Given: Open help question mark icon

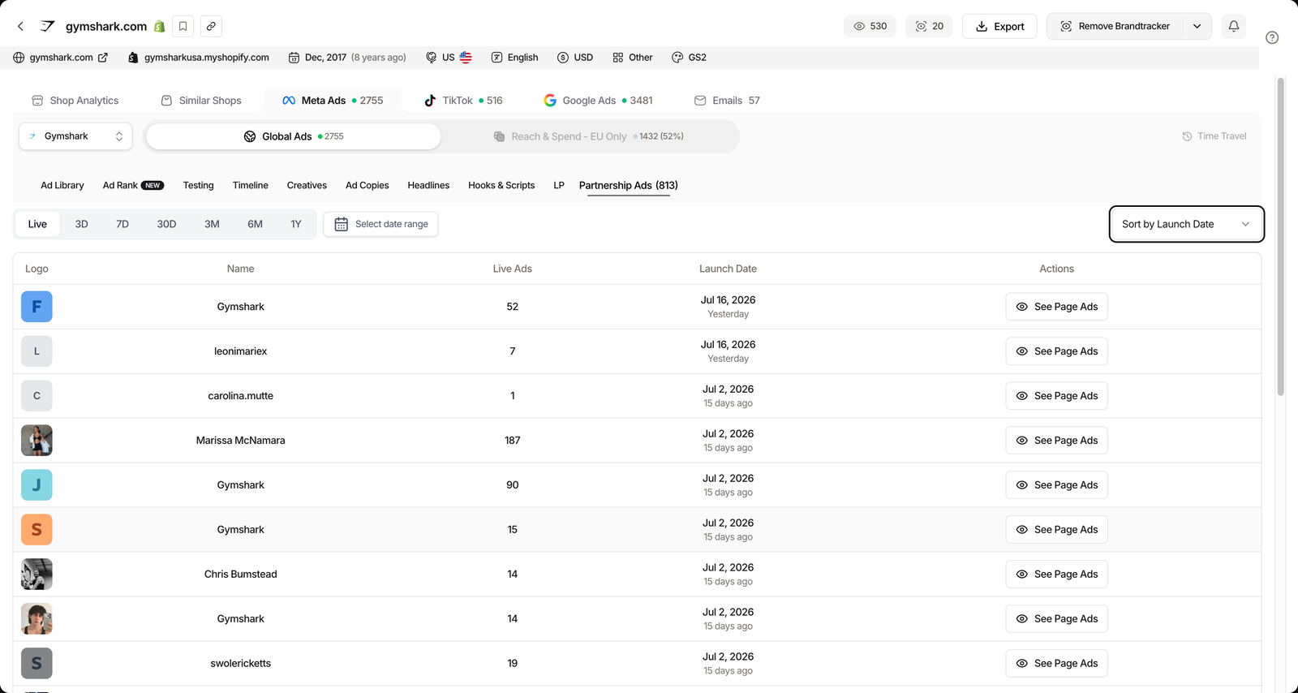Looking at the screenshot, I should pos(1272,37).
